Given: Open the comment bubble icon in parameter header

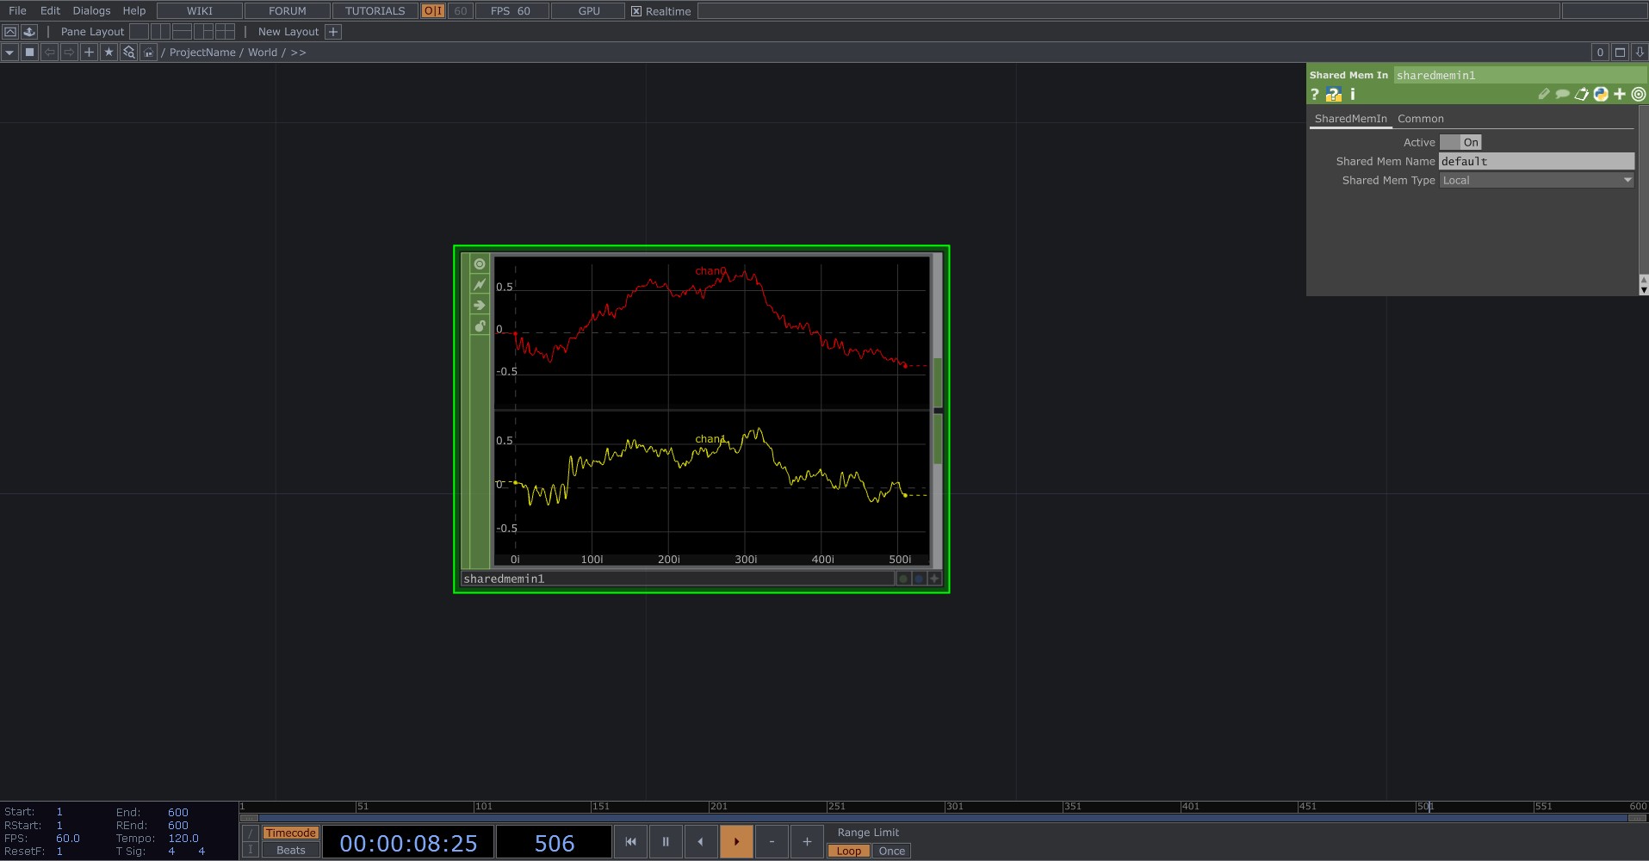Looking at the screenshot, I should [1562, 95].
